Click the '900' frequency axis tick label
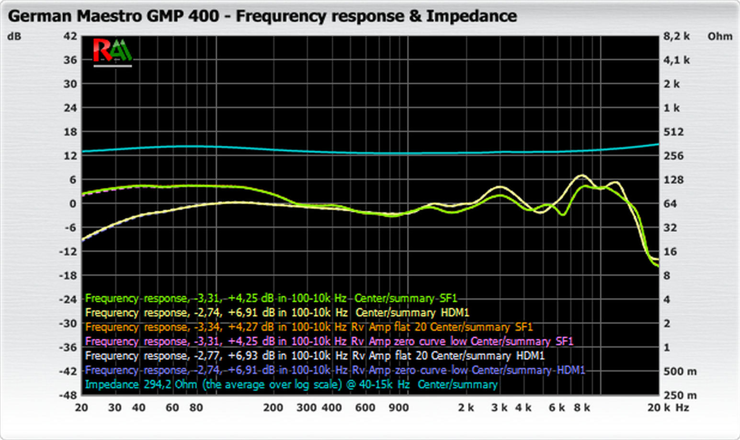The height and width of the screenshot is (440, 740). (398, 407)
